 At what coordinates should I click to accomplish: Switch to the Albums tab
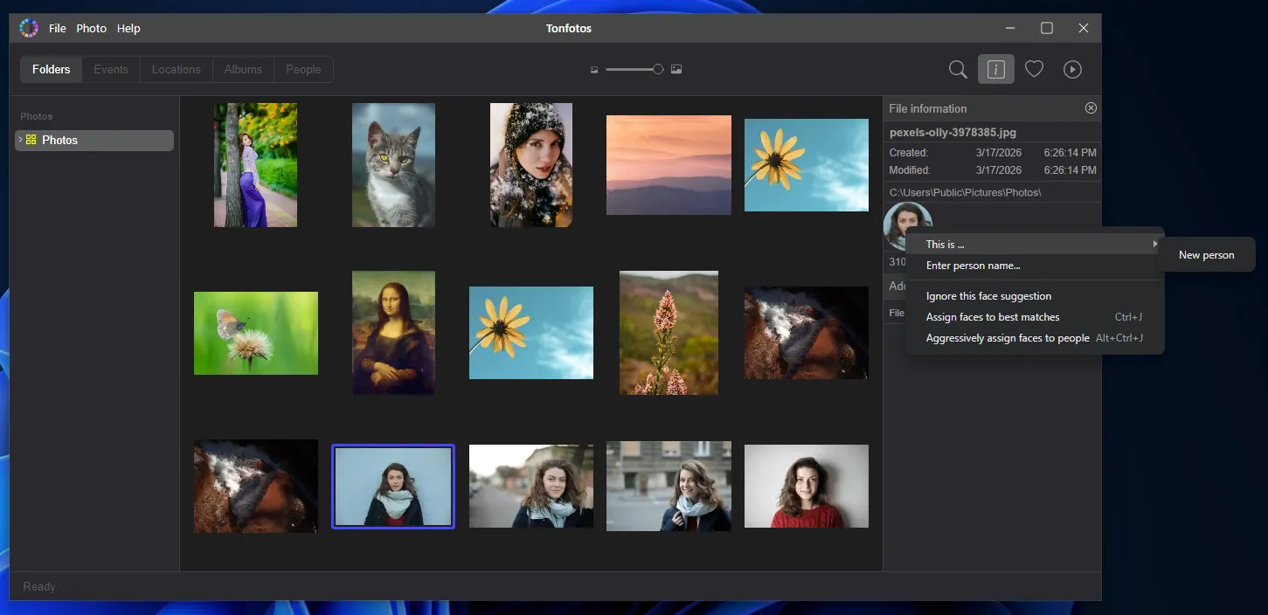(243, 70)
